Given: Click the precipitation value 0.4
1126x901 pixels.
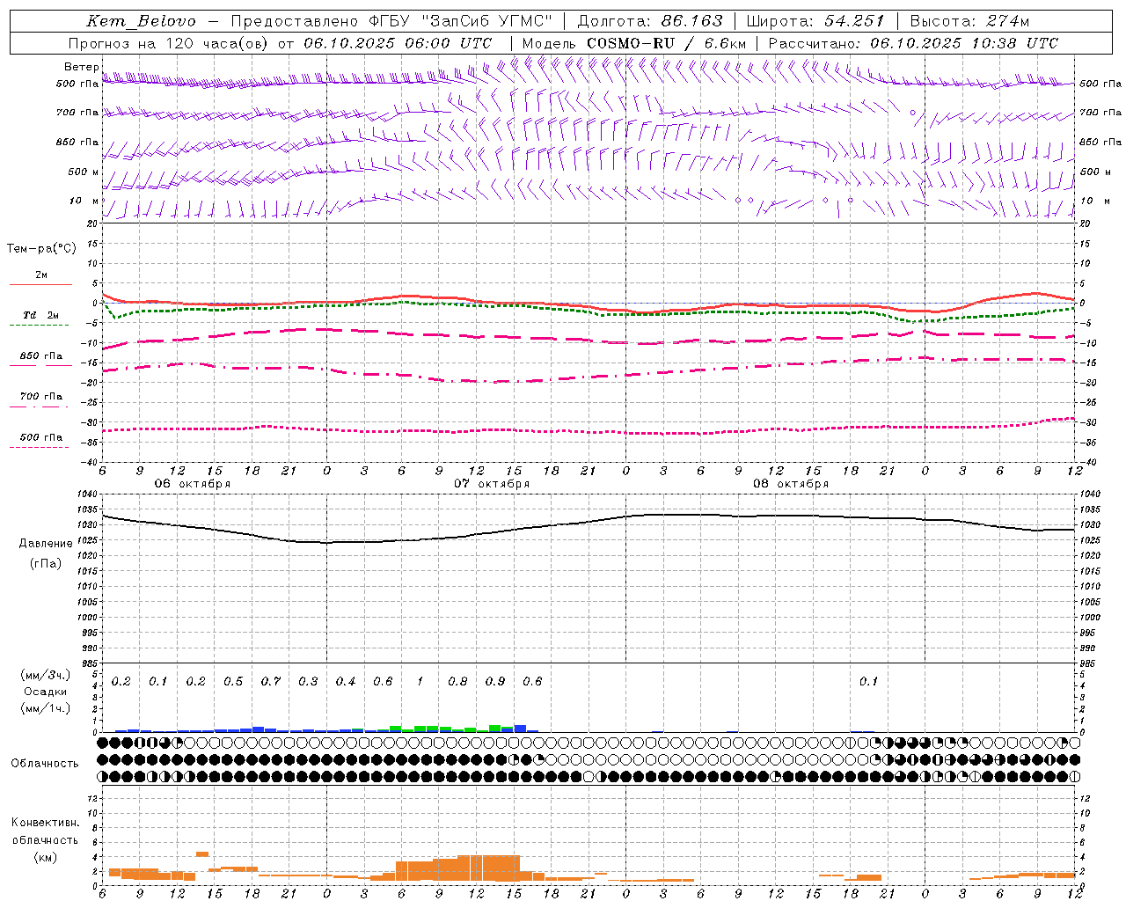Looking at the screenshot, I should 346,682.
